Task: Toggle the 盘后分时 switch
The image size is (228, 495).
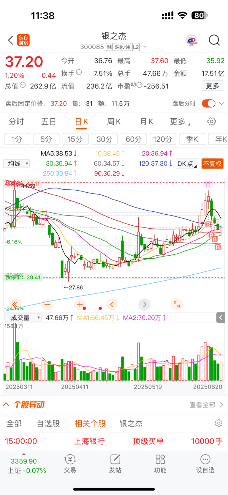Action: [x=209, y=103]
